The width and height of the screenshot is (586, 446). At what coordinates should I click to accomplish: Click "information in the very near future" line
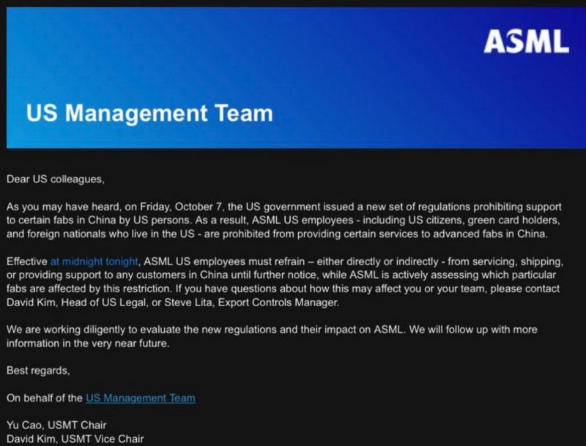(88, 343)
